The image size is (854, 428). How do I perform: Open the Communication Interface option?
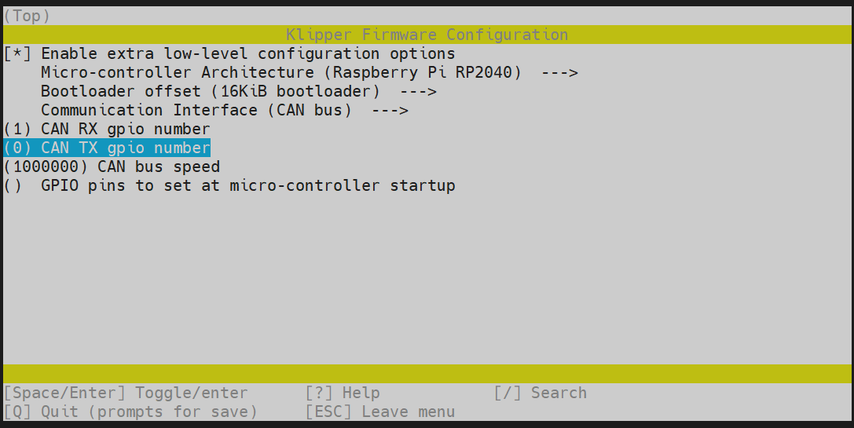pos(196,111)
